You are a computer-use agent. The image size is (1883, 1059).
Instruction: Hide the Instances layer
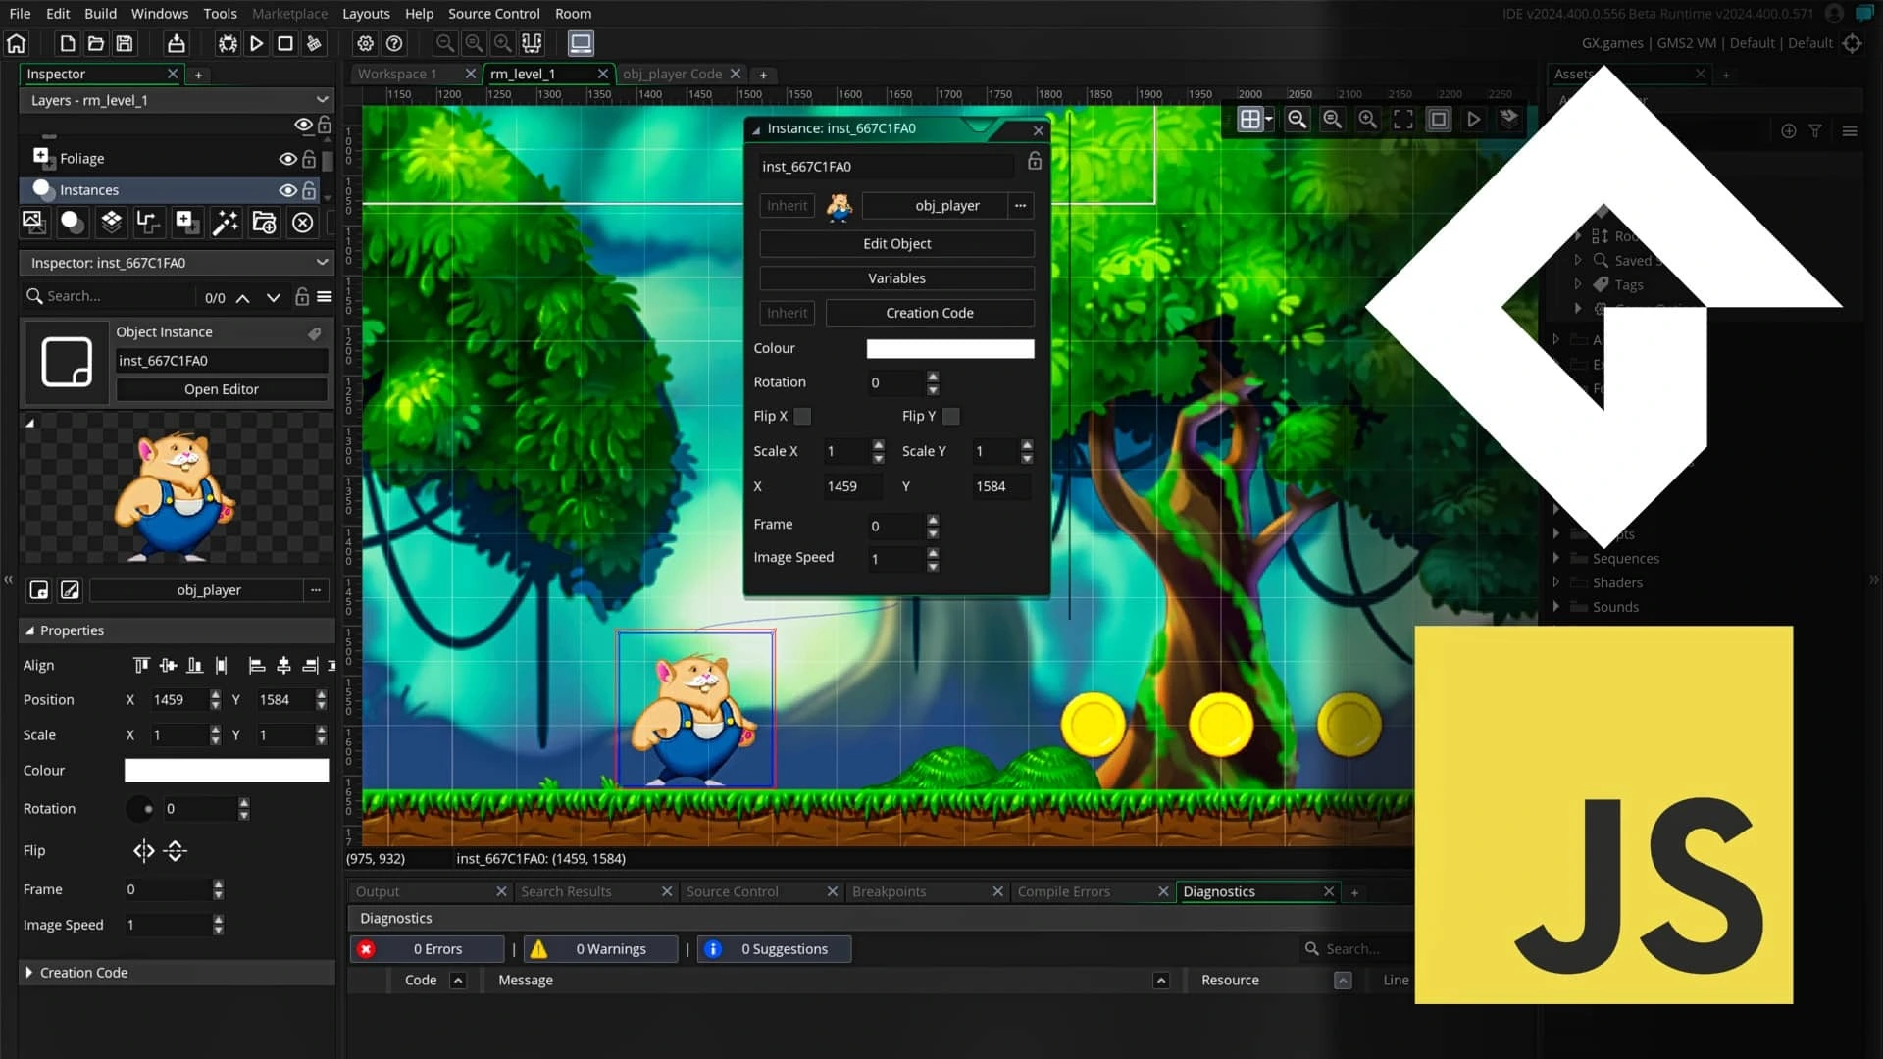[x=287, y=190]
